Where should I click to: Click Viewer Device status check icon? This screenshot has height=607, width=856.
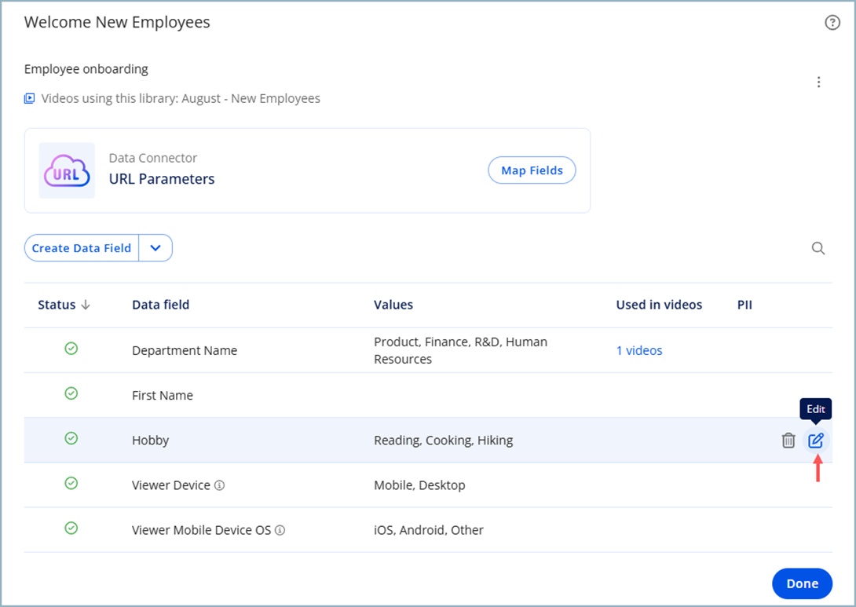click(x=71, y=483)
